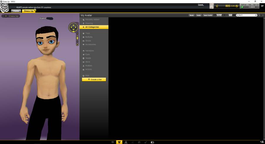Open the Available status dropdown

253,7
